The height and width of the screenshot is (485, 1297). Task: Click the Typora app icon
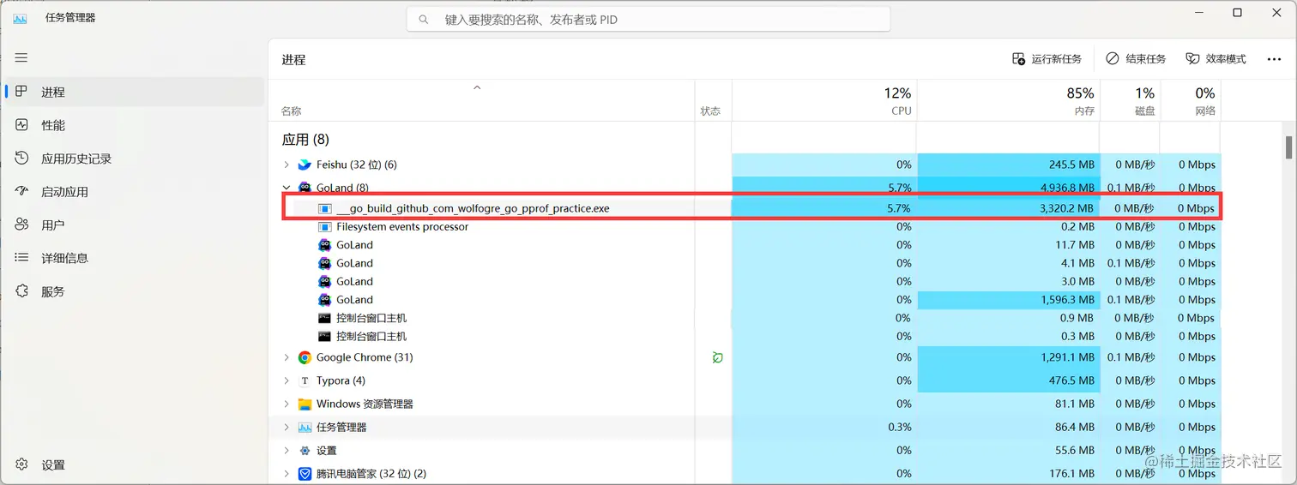tap(305, 380)
